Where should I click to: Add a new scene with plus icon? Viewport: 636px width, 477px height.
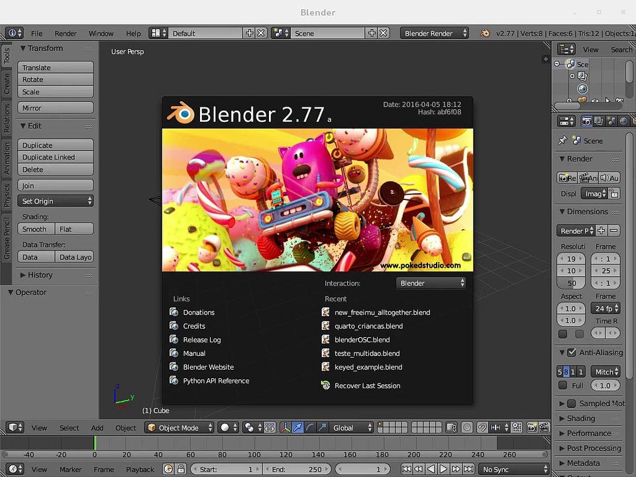(x=372, y=33)
